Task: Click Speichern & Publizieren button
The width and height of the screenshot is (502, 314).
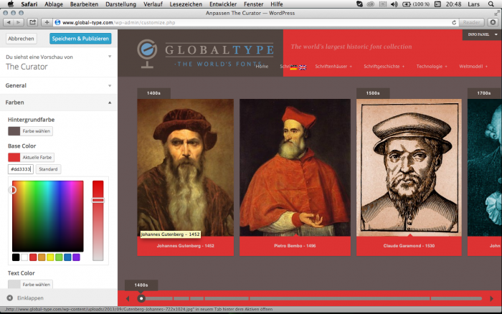Action: pos(80,39)
